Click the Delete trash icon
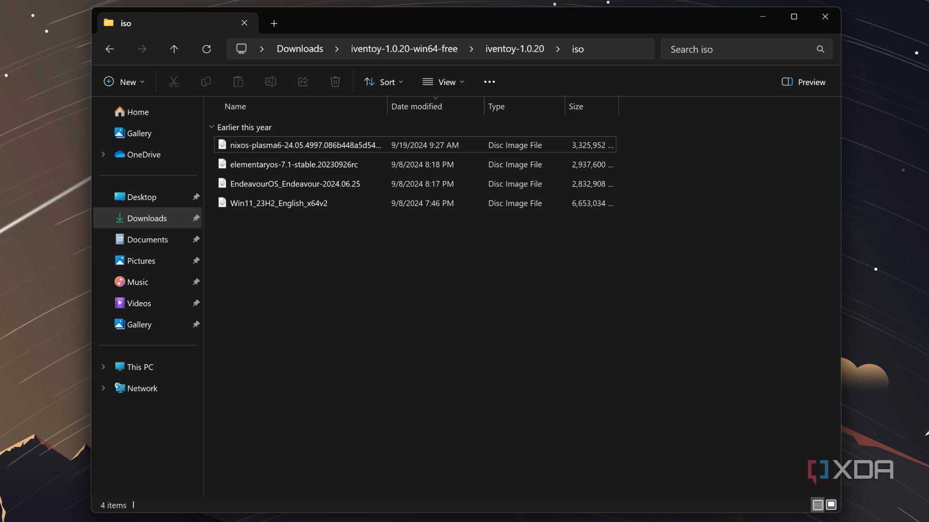Screen dimensions: 929x522 335,82
